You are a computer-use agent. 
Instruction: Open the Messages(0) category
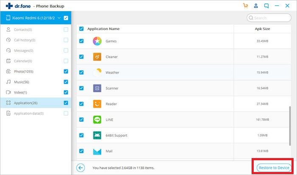click(x=36, y=50)
